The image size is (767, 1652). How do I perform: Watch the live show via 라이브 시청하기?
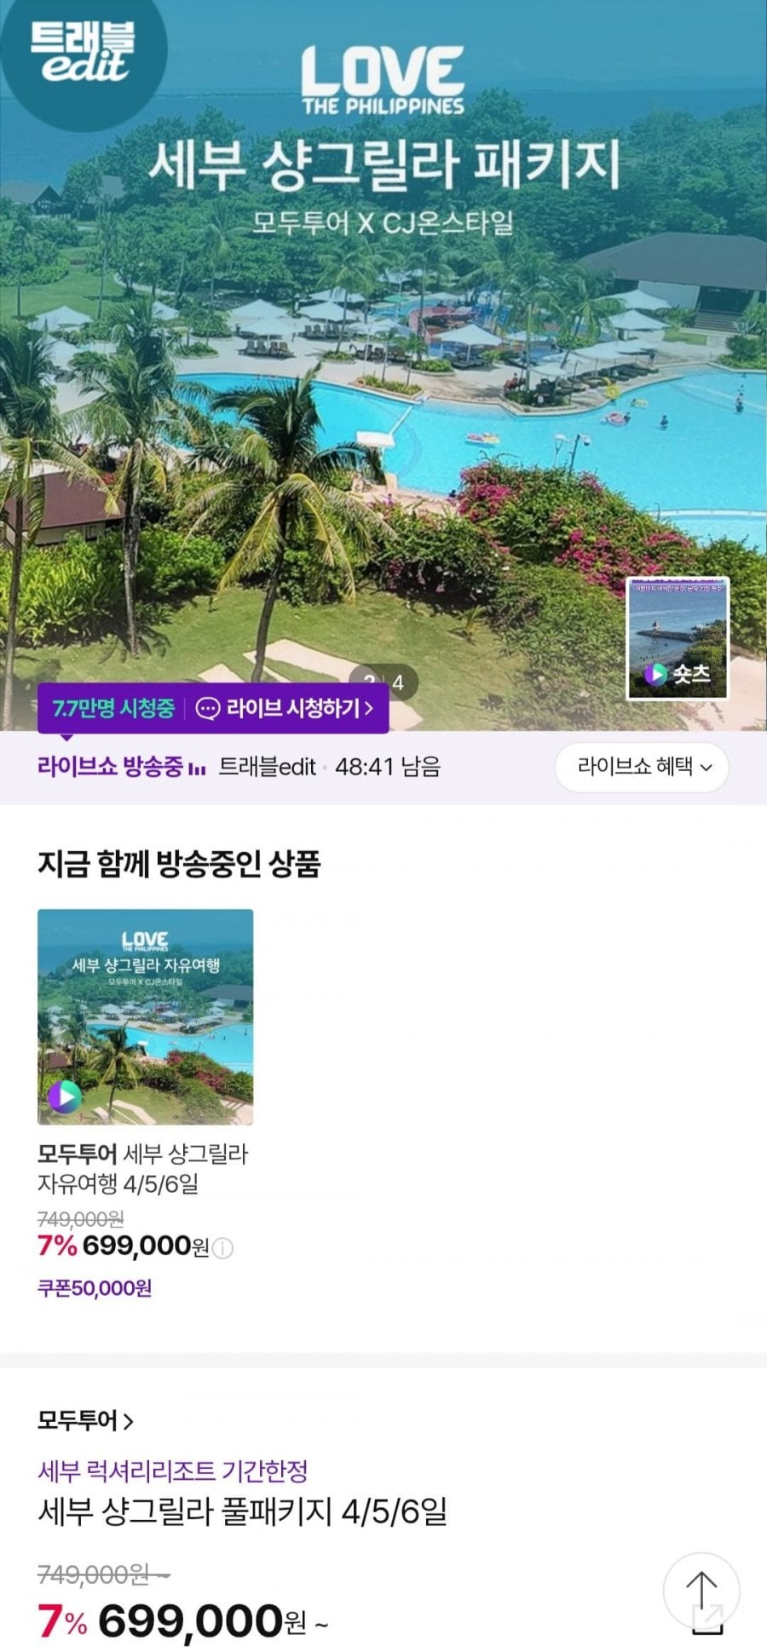[x=285, y=709]
